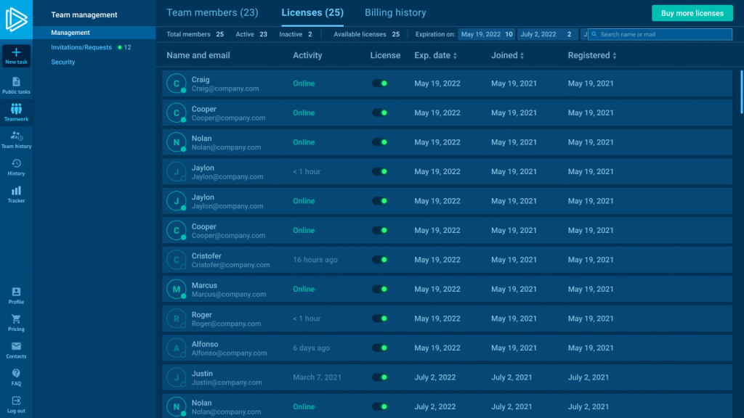Open Public tasks in sidebar

click(x=16, y=86)
